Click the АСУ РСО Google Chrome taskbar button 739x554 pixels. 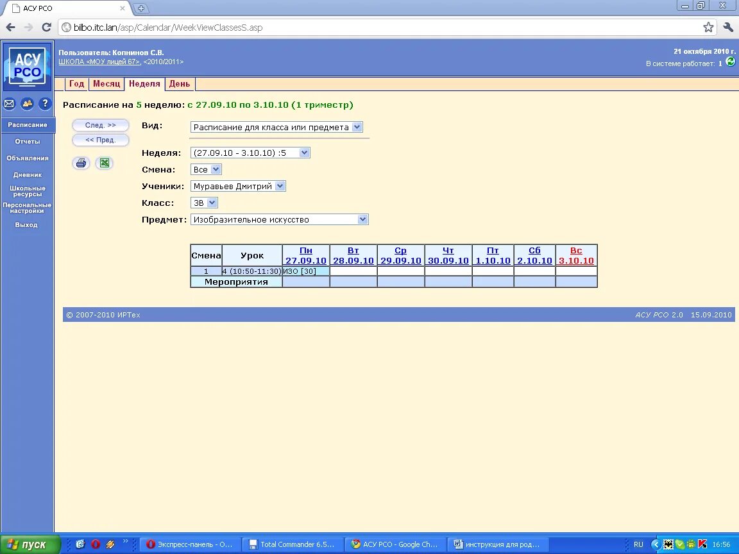coord(395,544)
